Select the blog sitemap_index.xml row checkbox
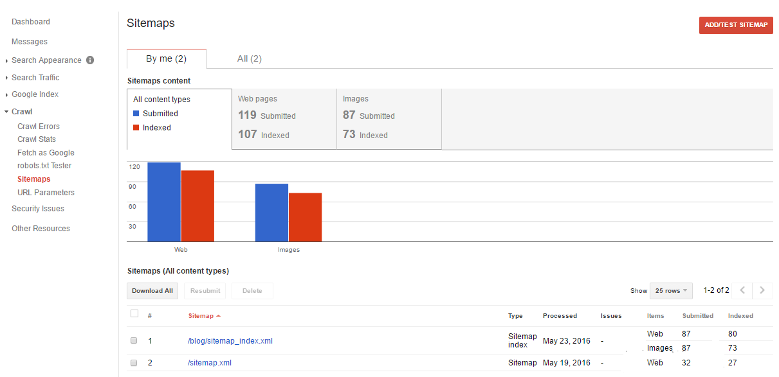Image resolution: width=779 pixels, height=377 pixels. point(134,340)
